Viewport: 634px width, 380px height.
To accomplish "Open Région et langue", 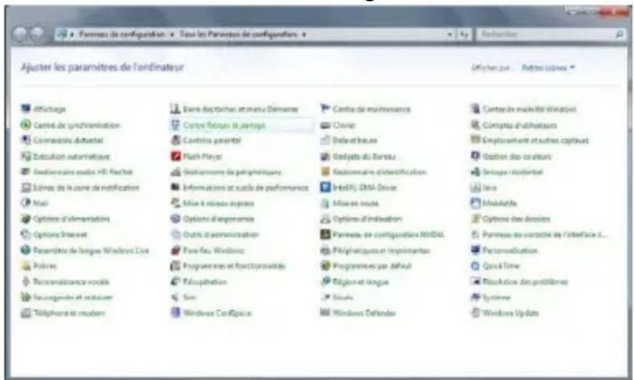I will click(x=360, y=282).
